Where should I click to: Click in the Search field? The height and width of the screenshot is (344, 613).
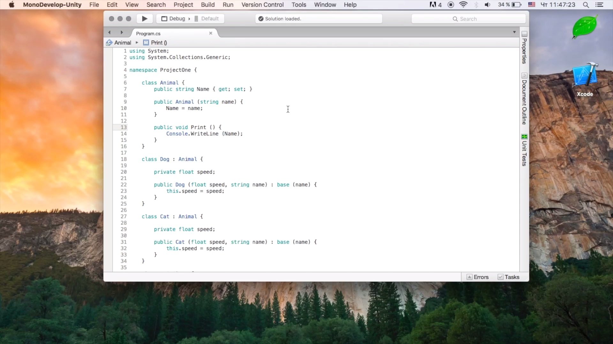[x=469, y=19]
